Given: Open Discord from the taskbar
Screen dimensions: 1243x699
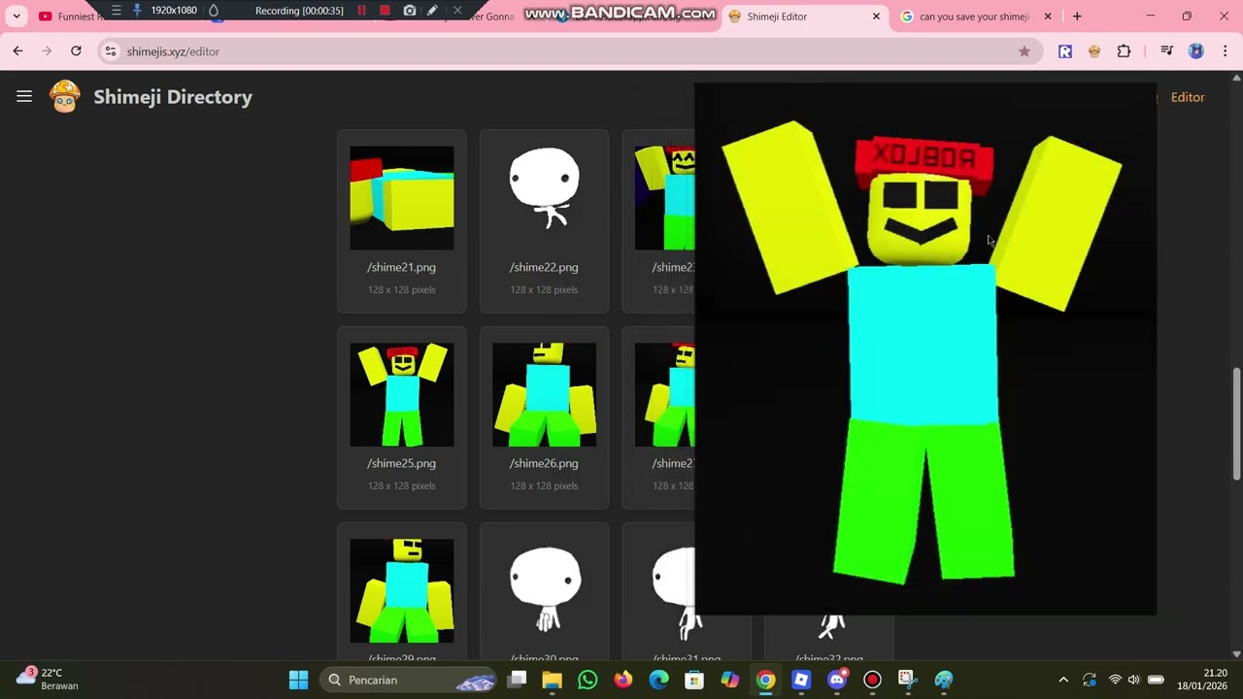Looking at the screenshot, I should [x=837, y=680].
